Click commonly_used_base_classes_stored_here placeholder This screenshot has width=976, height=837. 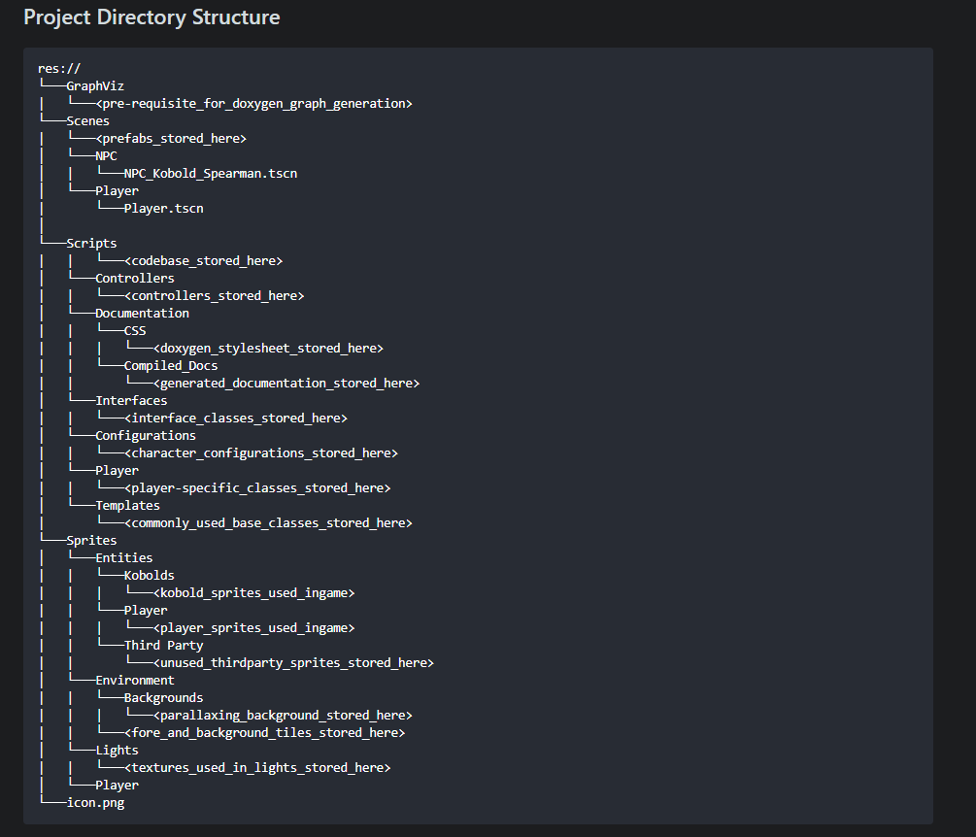tap(268, 522)
